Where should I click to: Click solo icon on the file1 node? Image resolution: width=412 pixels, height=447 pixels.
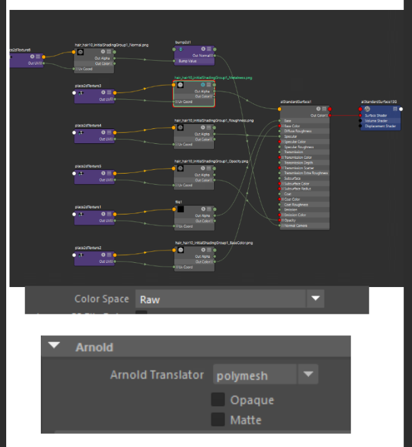coord(203,209)
